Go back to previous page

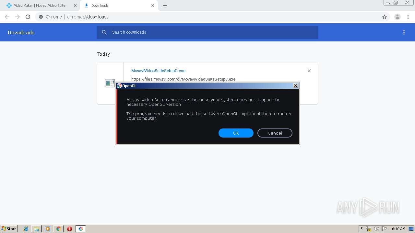pos(7,17)
